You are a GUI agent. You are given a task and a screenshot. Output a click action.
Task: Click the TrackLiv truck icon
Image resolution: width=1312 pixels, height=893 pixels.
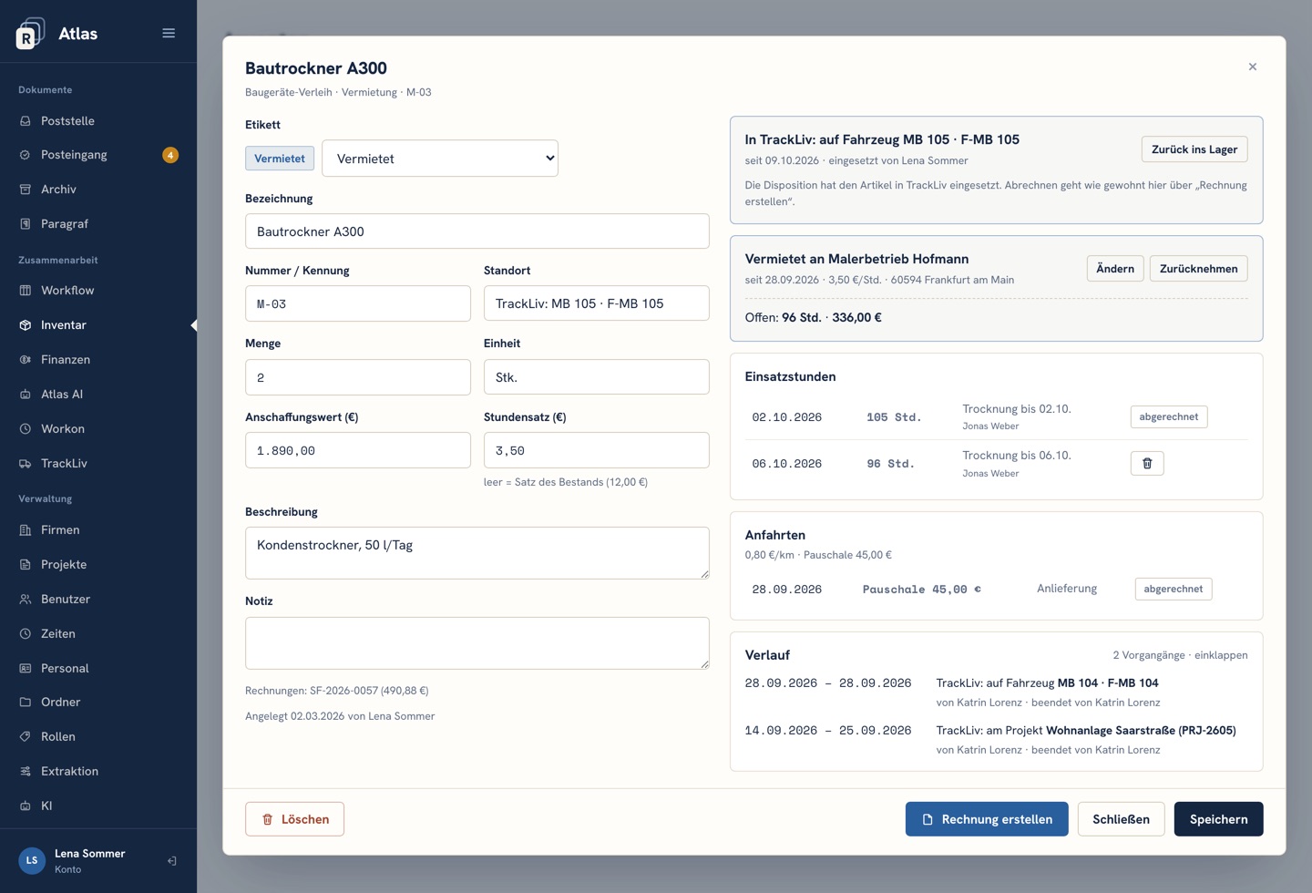click(x=26, y=464)
